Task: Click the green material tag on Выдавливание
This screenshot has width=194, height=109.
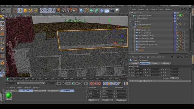Action: tap(181, 15)
